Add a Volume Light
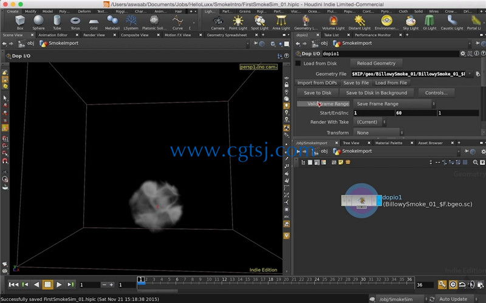 [x=333, y=22]
